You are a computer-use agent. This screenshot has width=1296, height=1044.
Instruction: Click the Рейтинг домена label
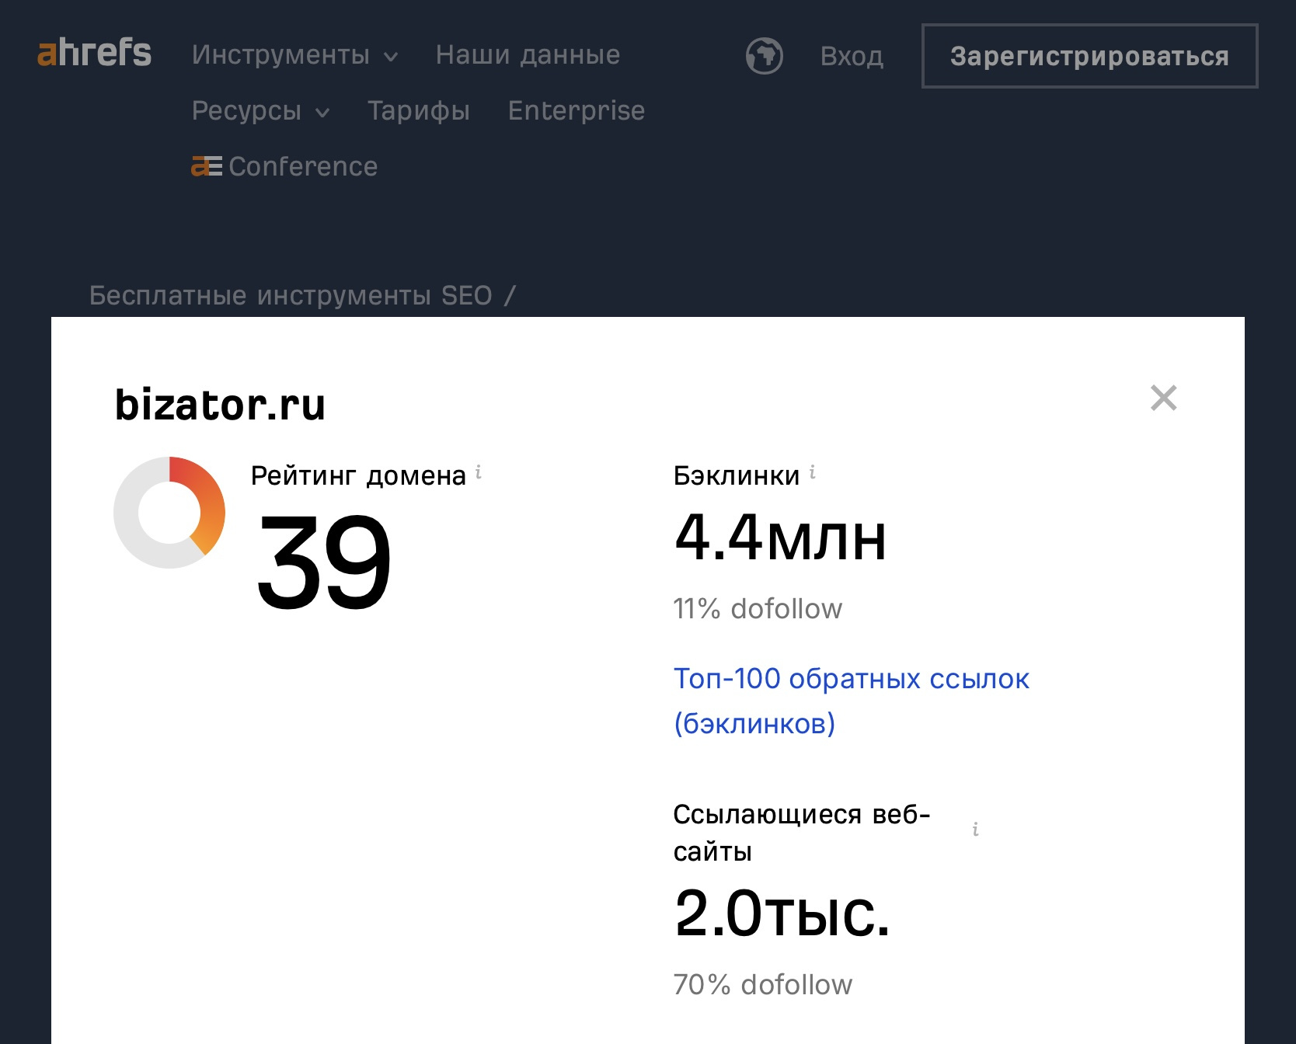click(358, 475)
